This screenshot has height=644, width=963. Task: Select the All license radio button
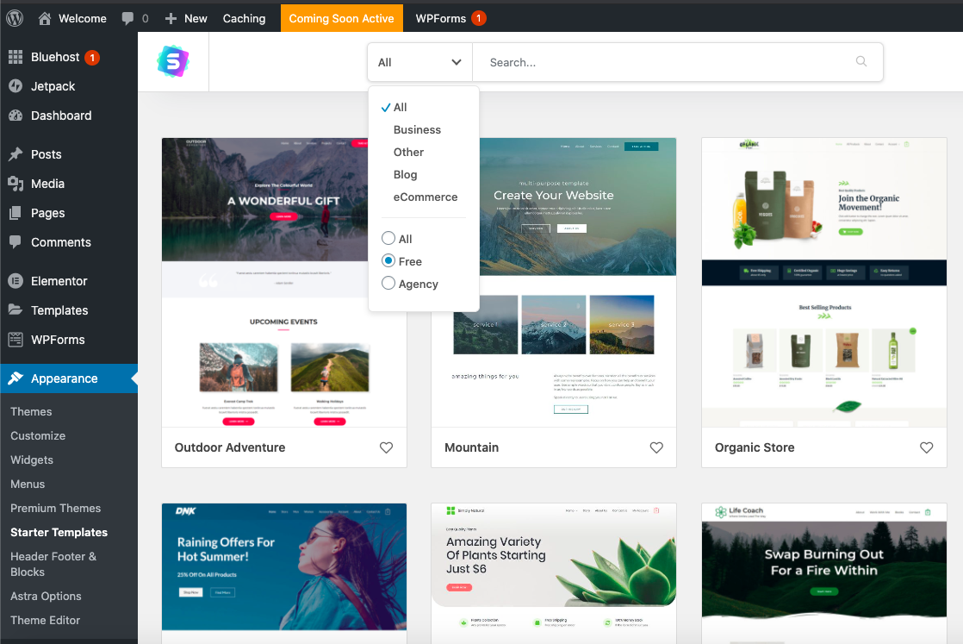[x=388, y=239]
